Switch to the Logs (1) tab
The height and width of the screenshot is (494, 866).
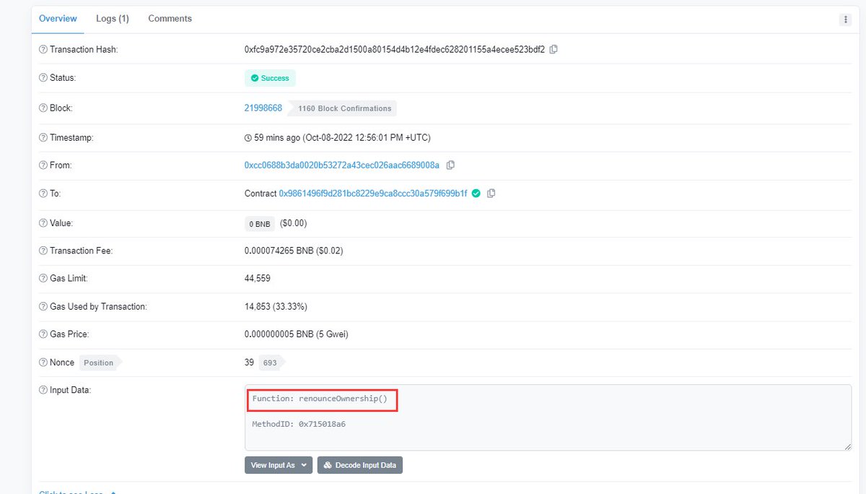pyautogui.click(x=112, y=19)
